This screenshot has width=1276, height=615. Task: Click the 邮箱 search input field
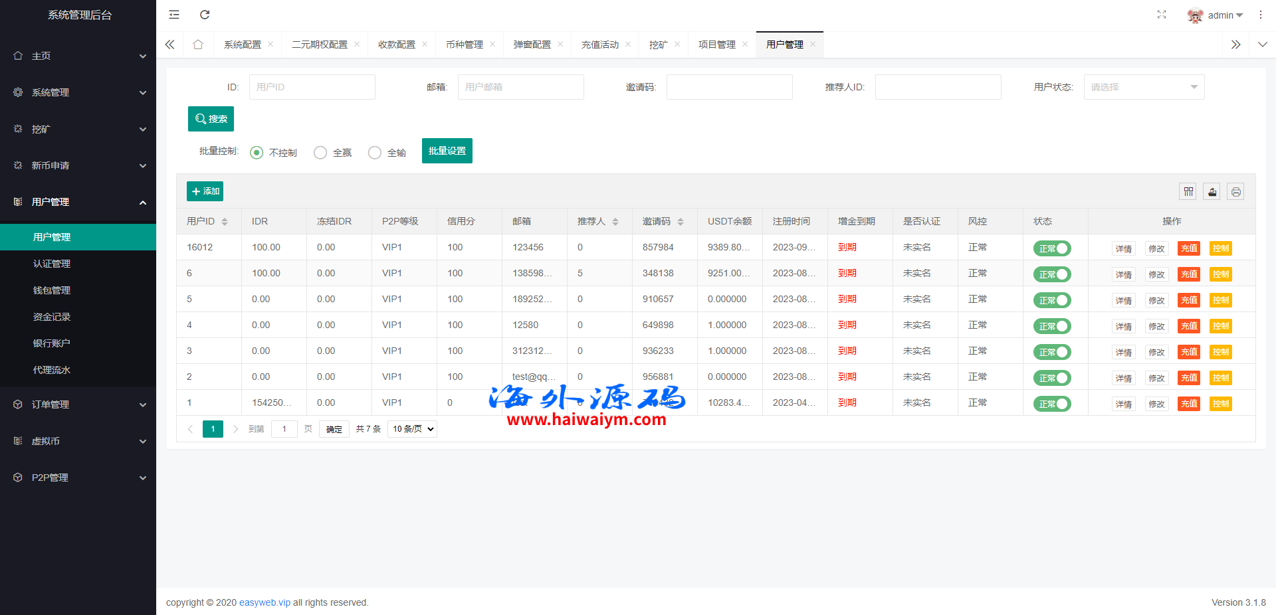pyautogui.click(x=520, y=87)
